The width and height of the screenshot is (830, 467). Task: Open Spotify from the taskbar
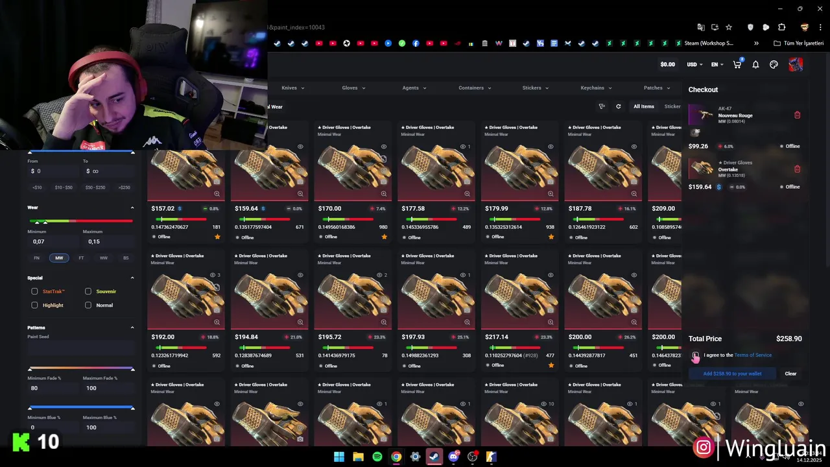(x=377, y=457)
